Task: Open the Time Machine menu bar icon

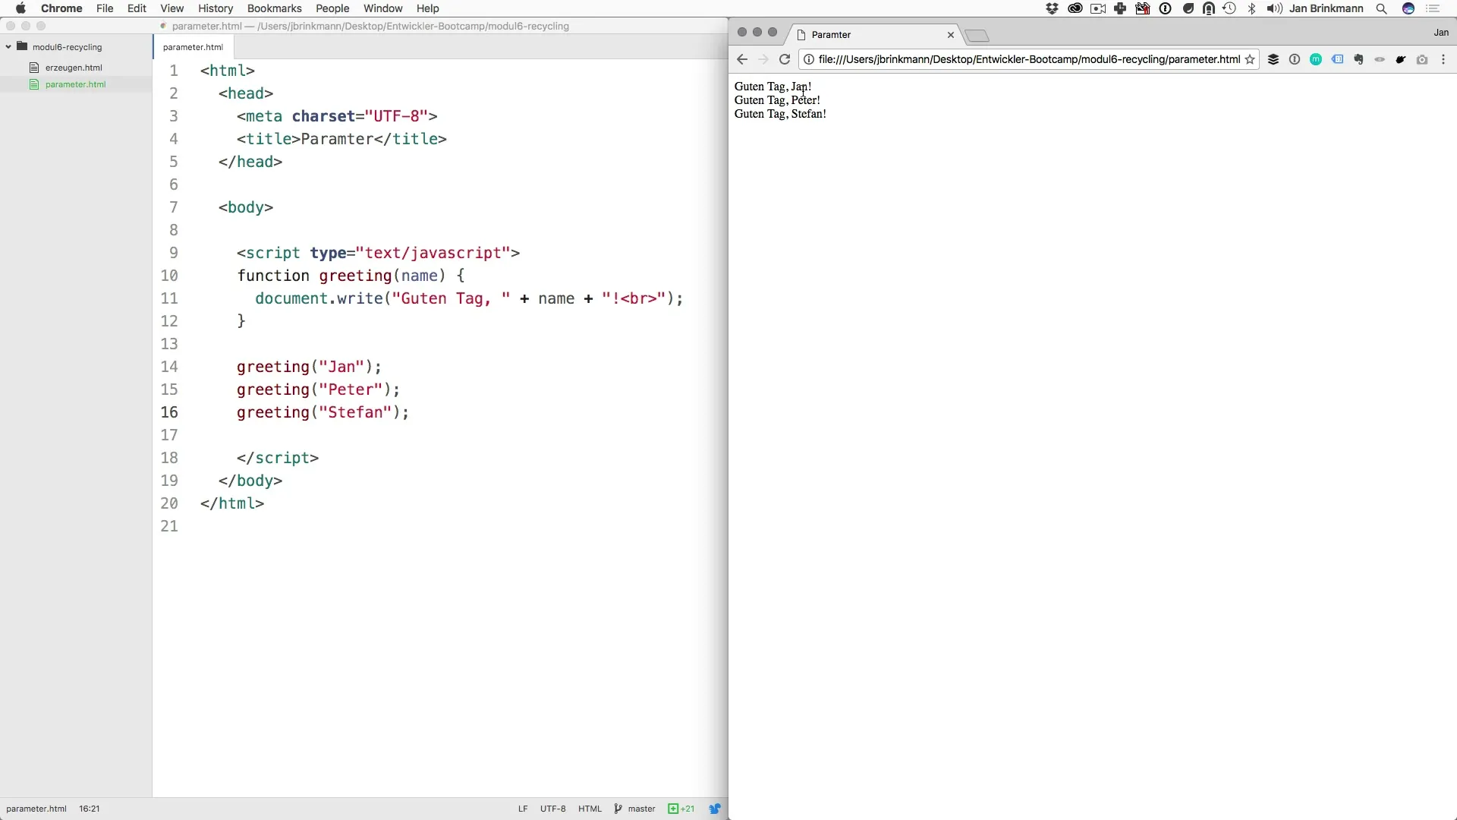Action: click(x=1229, y=8)
